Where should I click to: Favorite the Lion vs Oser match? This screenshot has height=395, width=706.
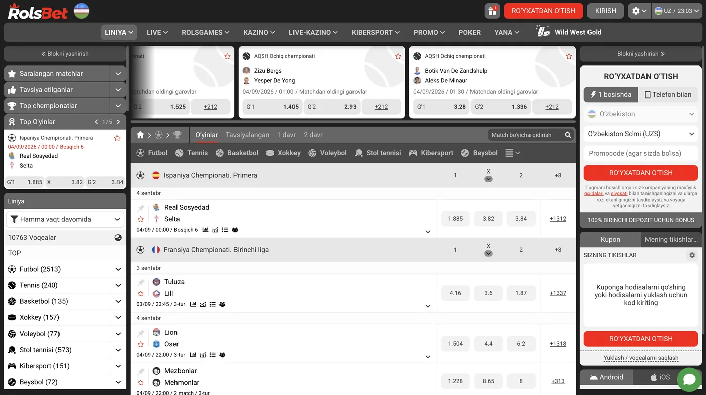pos(141,344)
